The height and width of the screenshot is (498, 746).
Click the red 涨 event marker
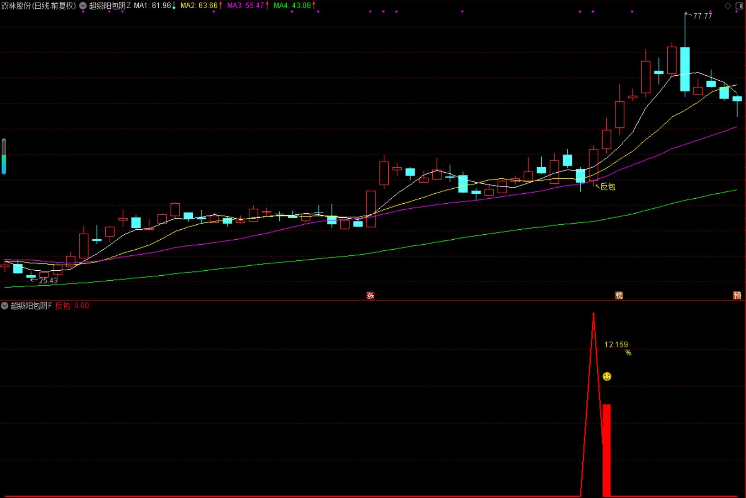tap(371, 295)
